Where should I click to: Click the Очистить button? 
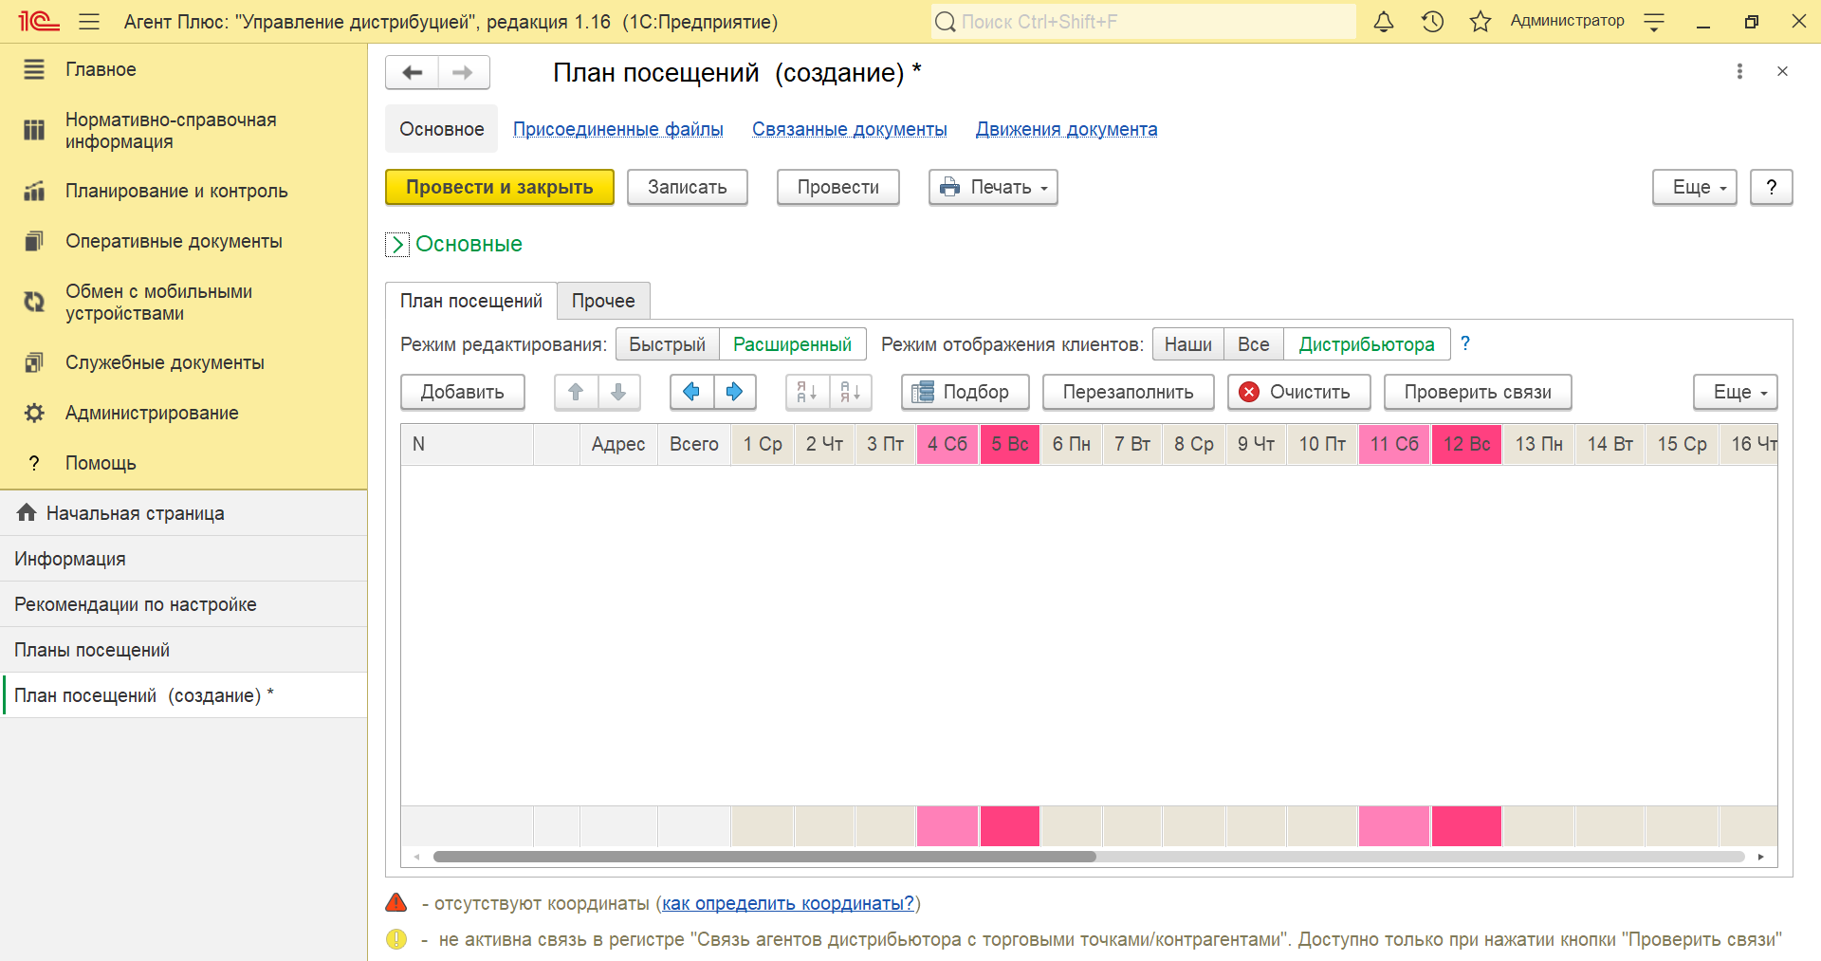click(1299, 392)
